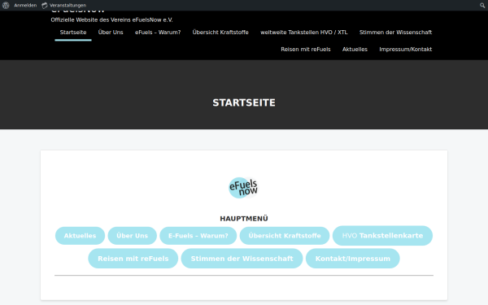The height and width of the screenshot is (305, 488).
Task: Click the eFuels now logo image
Action: pos(243,188)
